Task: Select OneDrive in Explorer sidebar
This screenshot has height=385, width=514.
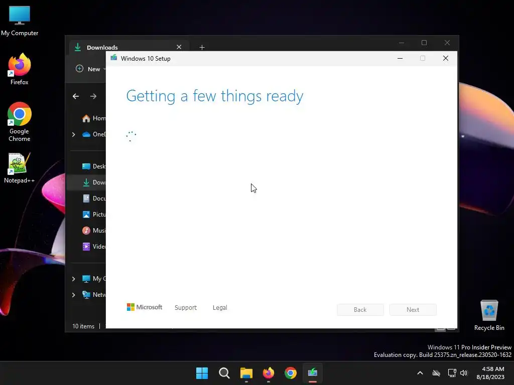Action: (94, 134)
